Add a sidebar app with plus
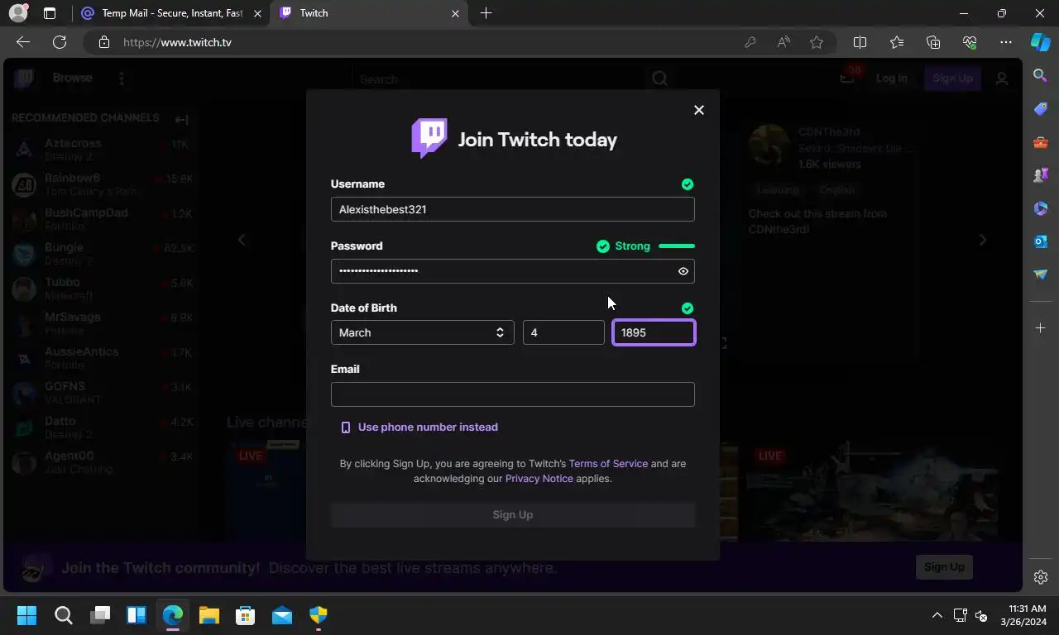1059x635 pixels. pos(1041,328)
